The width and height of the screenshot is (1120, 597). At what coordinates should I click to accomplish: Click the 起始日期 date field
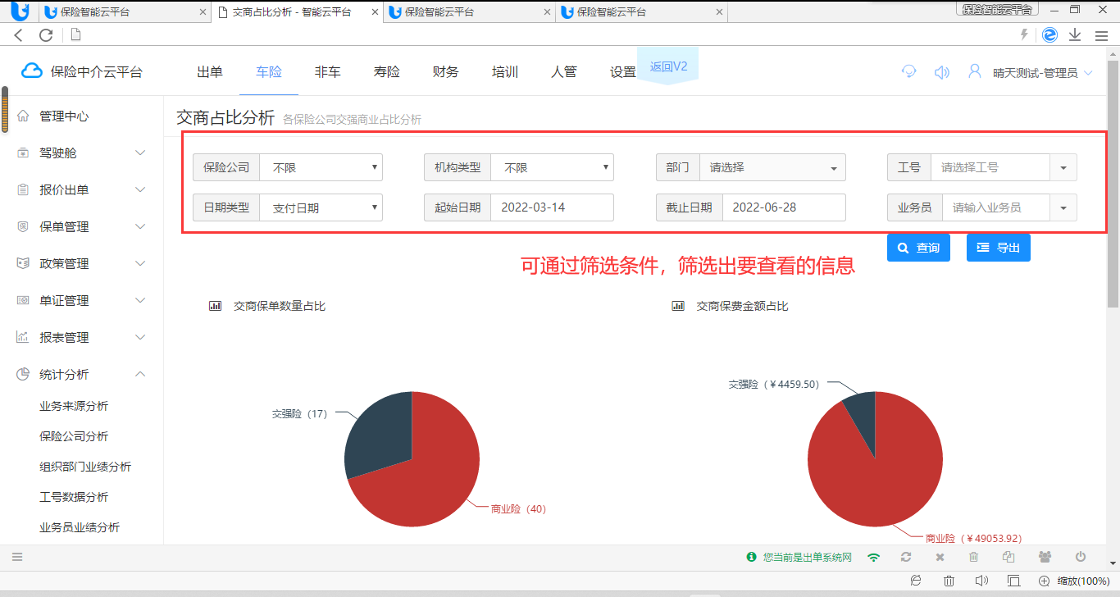click(552, 207)
